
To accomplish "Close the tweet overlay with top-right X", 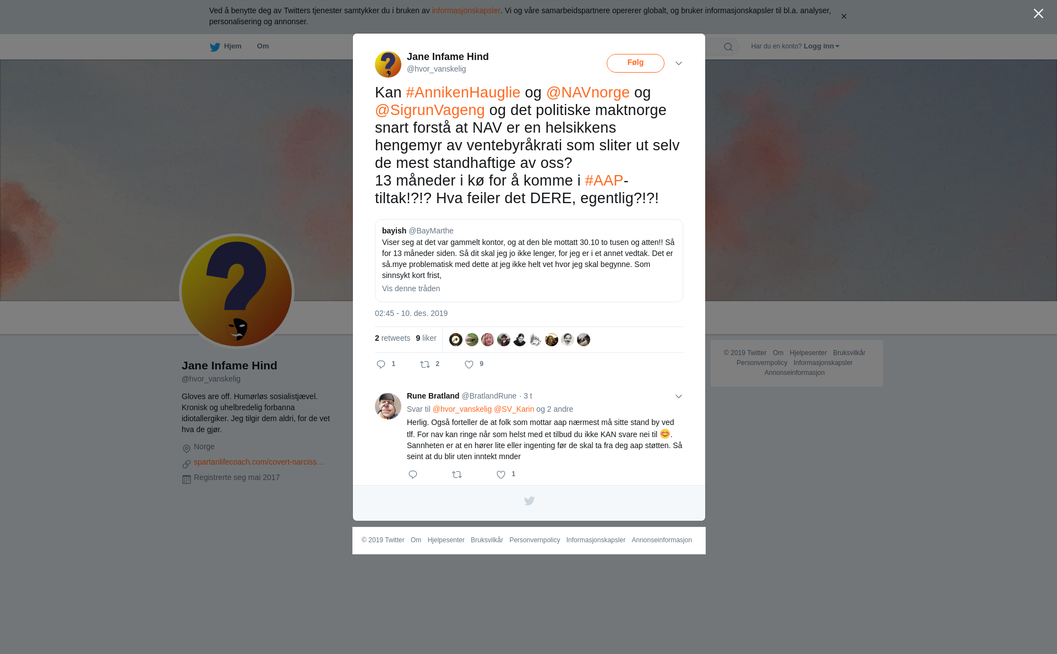I will click(1038, 13).
